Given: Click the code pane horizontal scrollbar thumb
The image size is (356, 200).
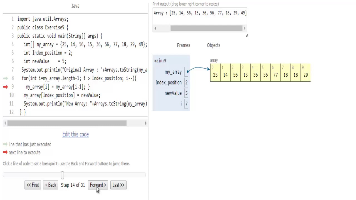Looking at the screenshot, I should pos(67,123).
